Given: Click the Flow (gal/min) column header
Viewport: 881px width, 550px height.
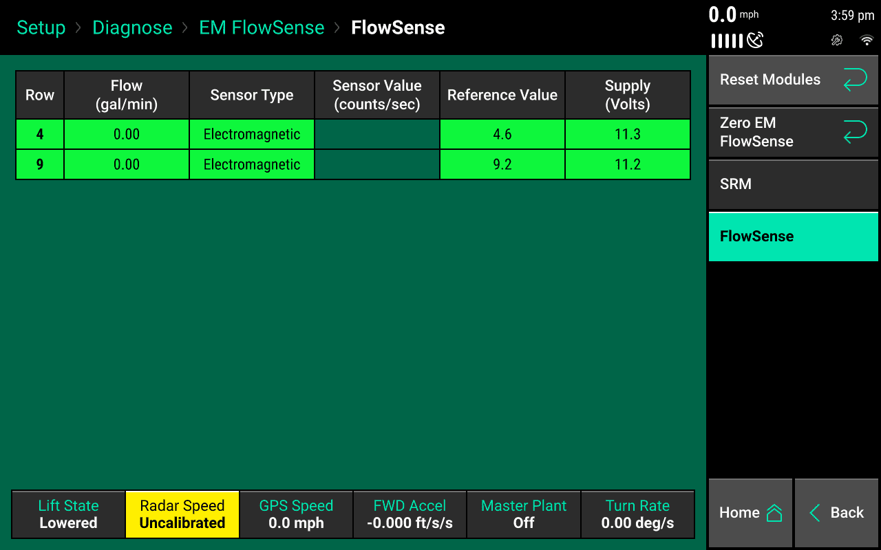Looking at the screenshot, I should click(127, 95).
